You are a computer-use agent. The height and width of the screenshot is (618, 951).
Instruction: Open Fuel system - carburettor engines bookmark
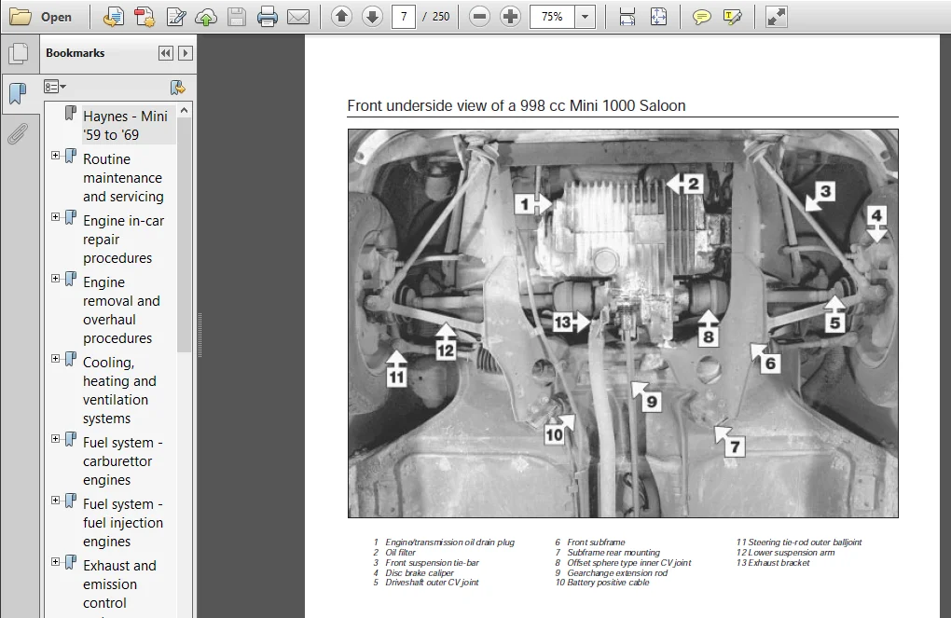[x=122, y=460]
